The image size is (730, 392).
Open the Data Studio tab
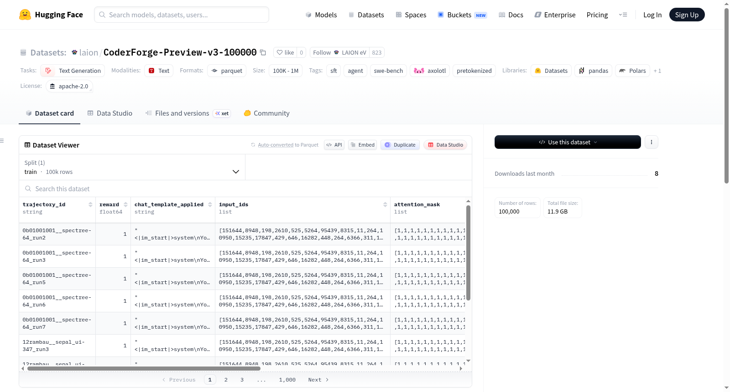point(110,113)
